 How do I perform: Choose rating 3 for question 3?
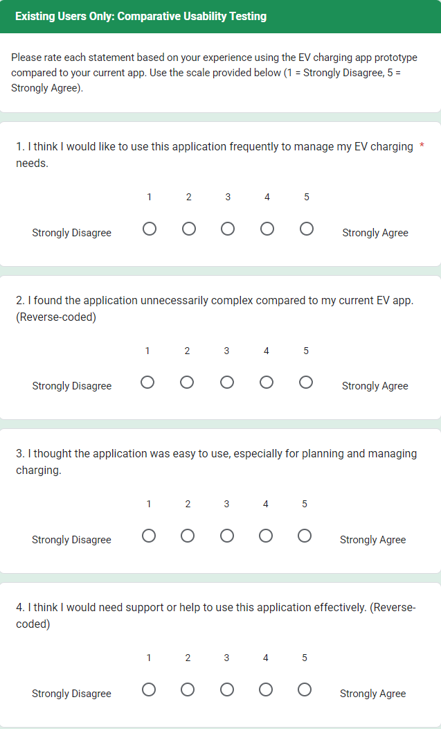226,536
